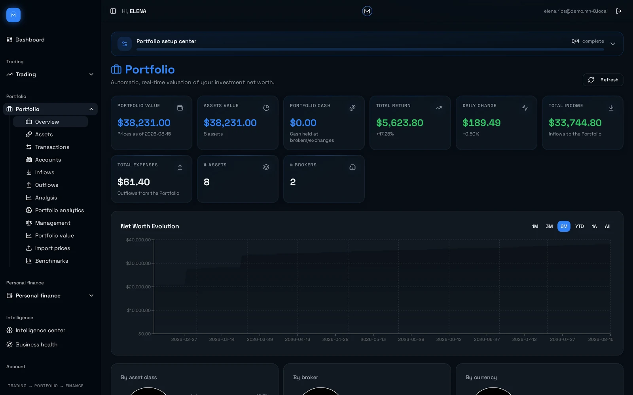Open Accounts in sidebar
Screen dimensions: 633x395
(x=51, y=160)
